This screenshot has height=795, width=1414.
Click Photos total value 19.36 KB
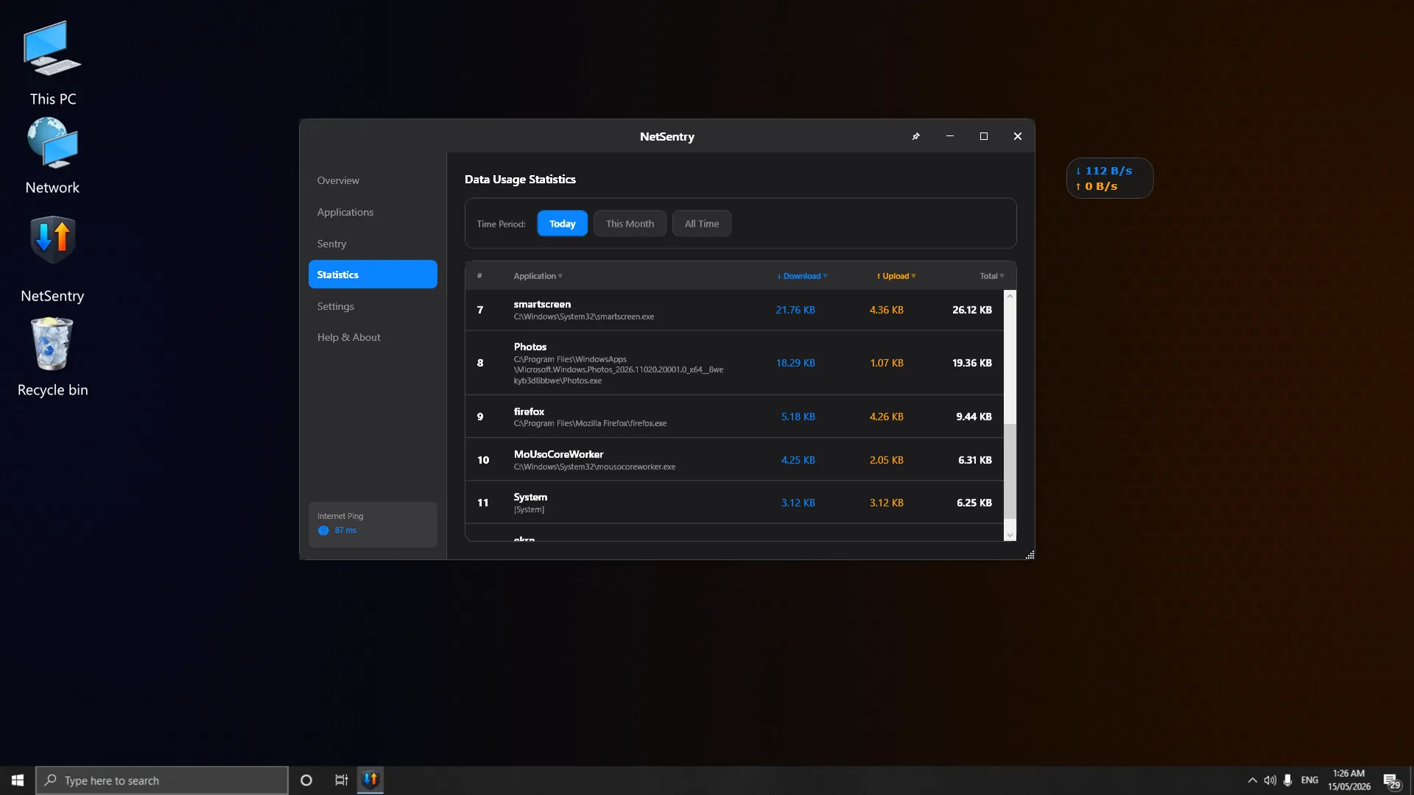click(x=972, y=363)
